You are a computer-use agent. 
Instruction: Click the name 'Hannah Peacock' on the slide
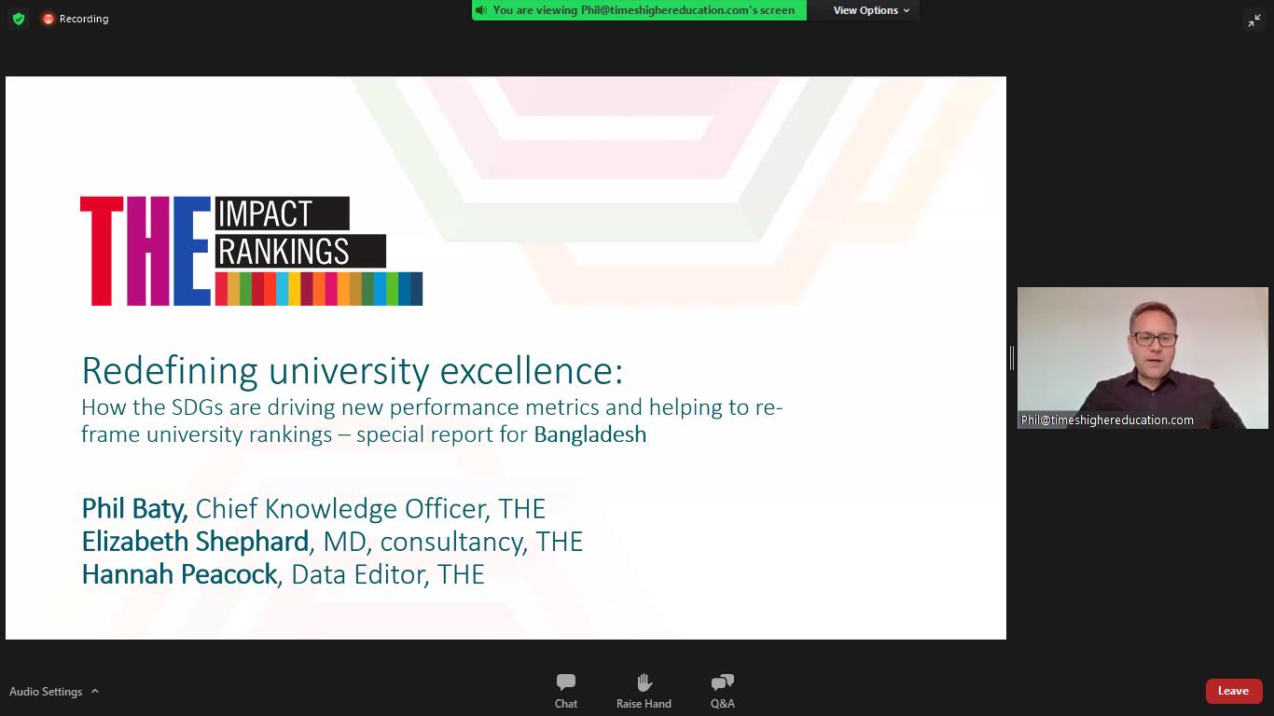click(179, 573)
